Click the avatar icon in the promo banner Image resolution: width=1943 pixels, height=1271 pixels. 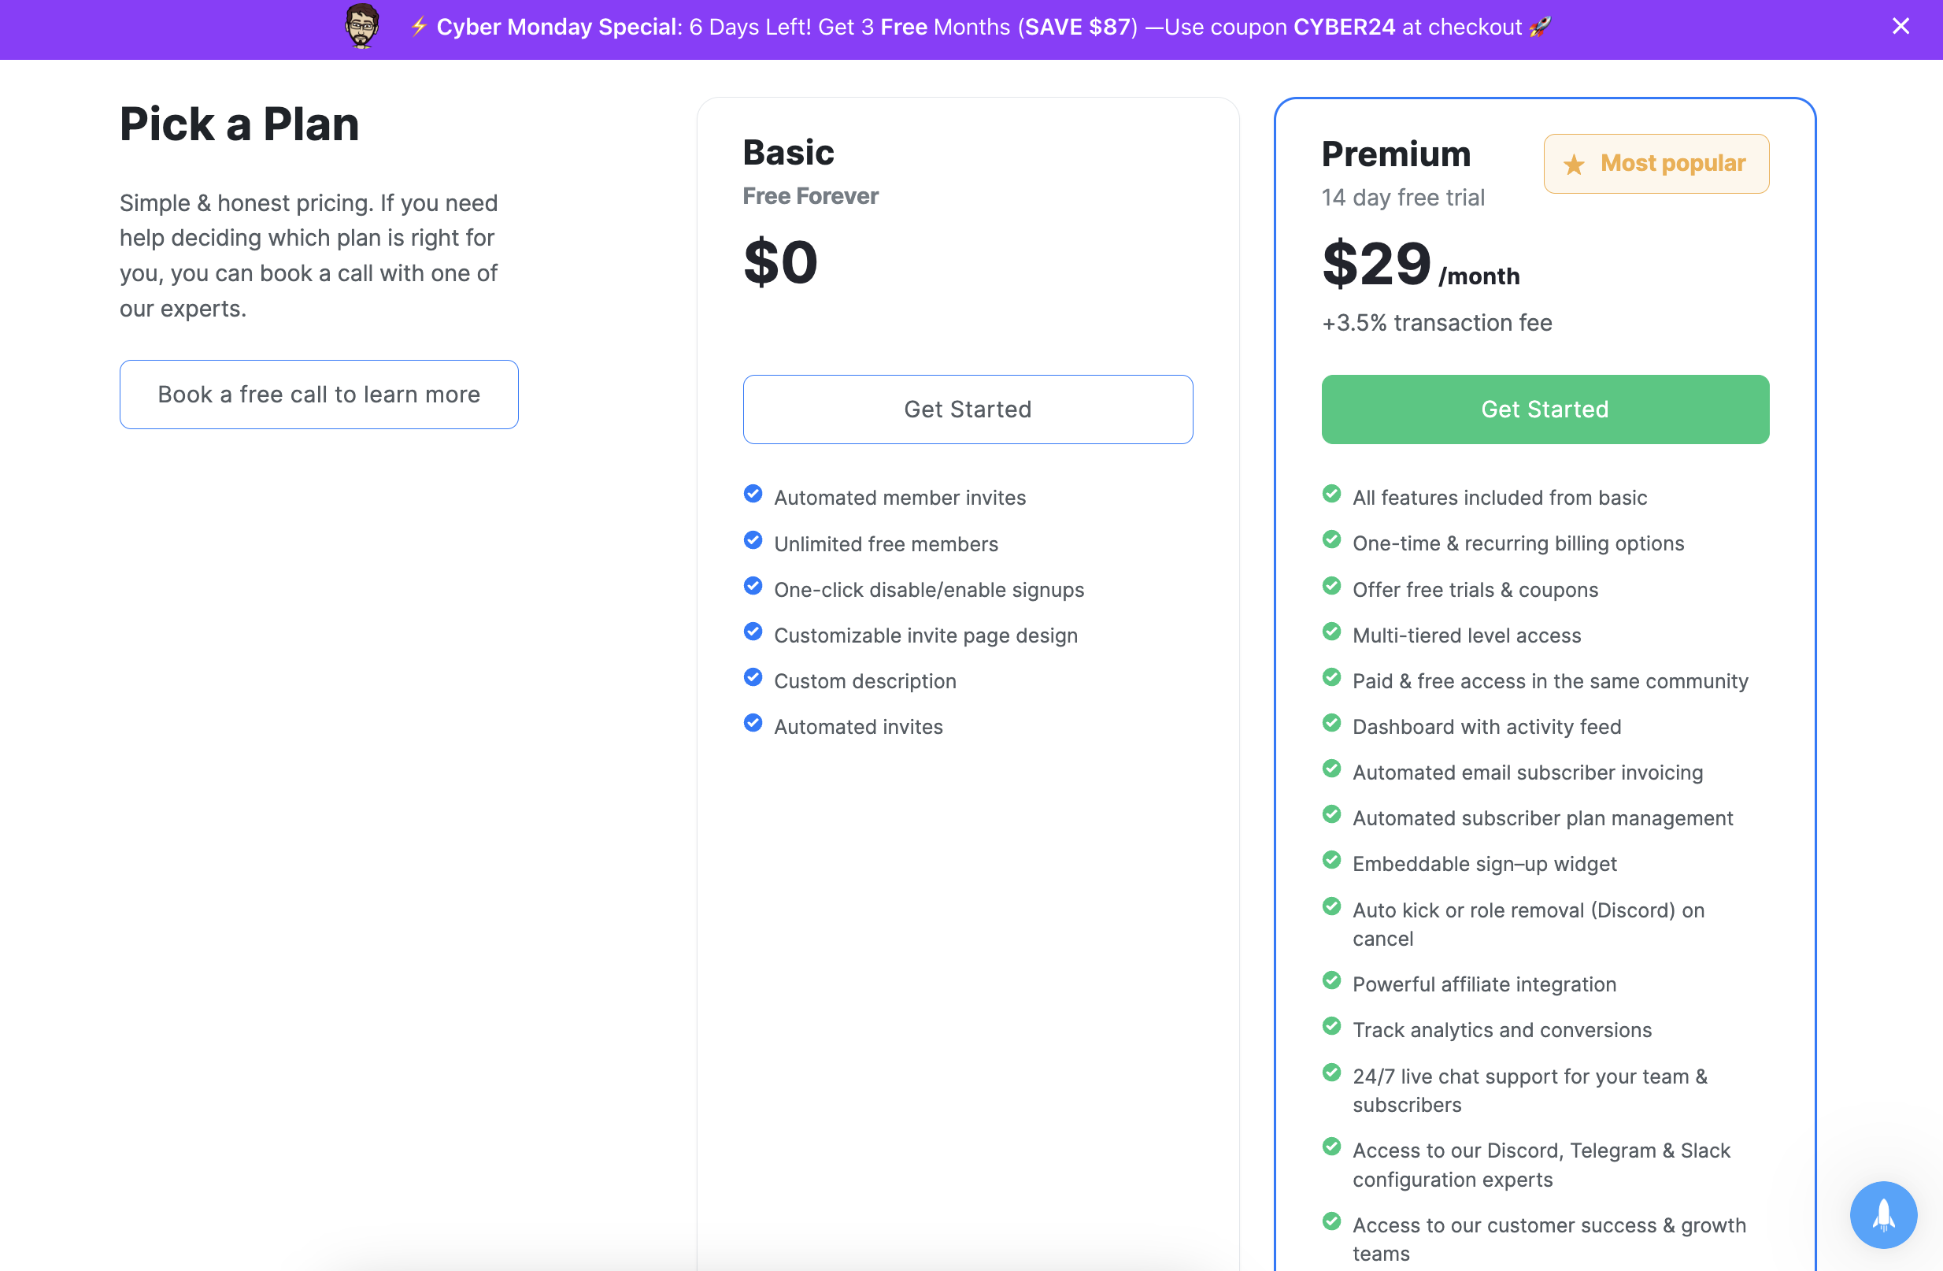361,27
